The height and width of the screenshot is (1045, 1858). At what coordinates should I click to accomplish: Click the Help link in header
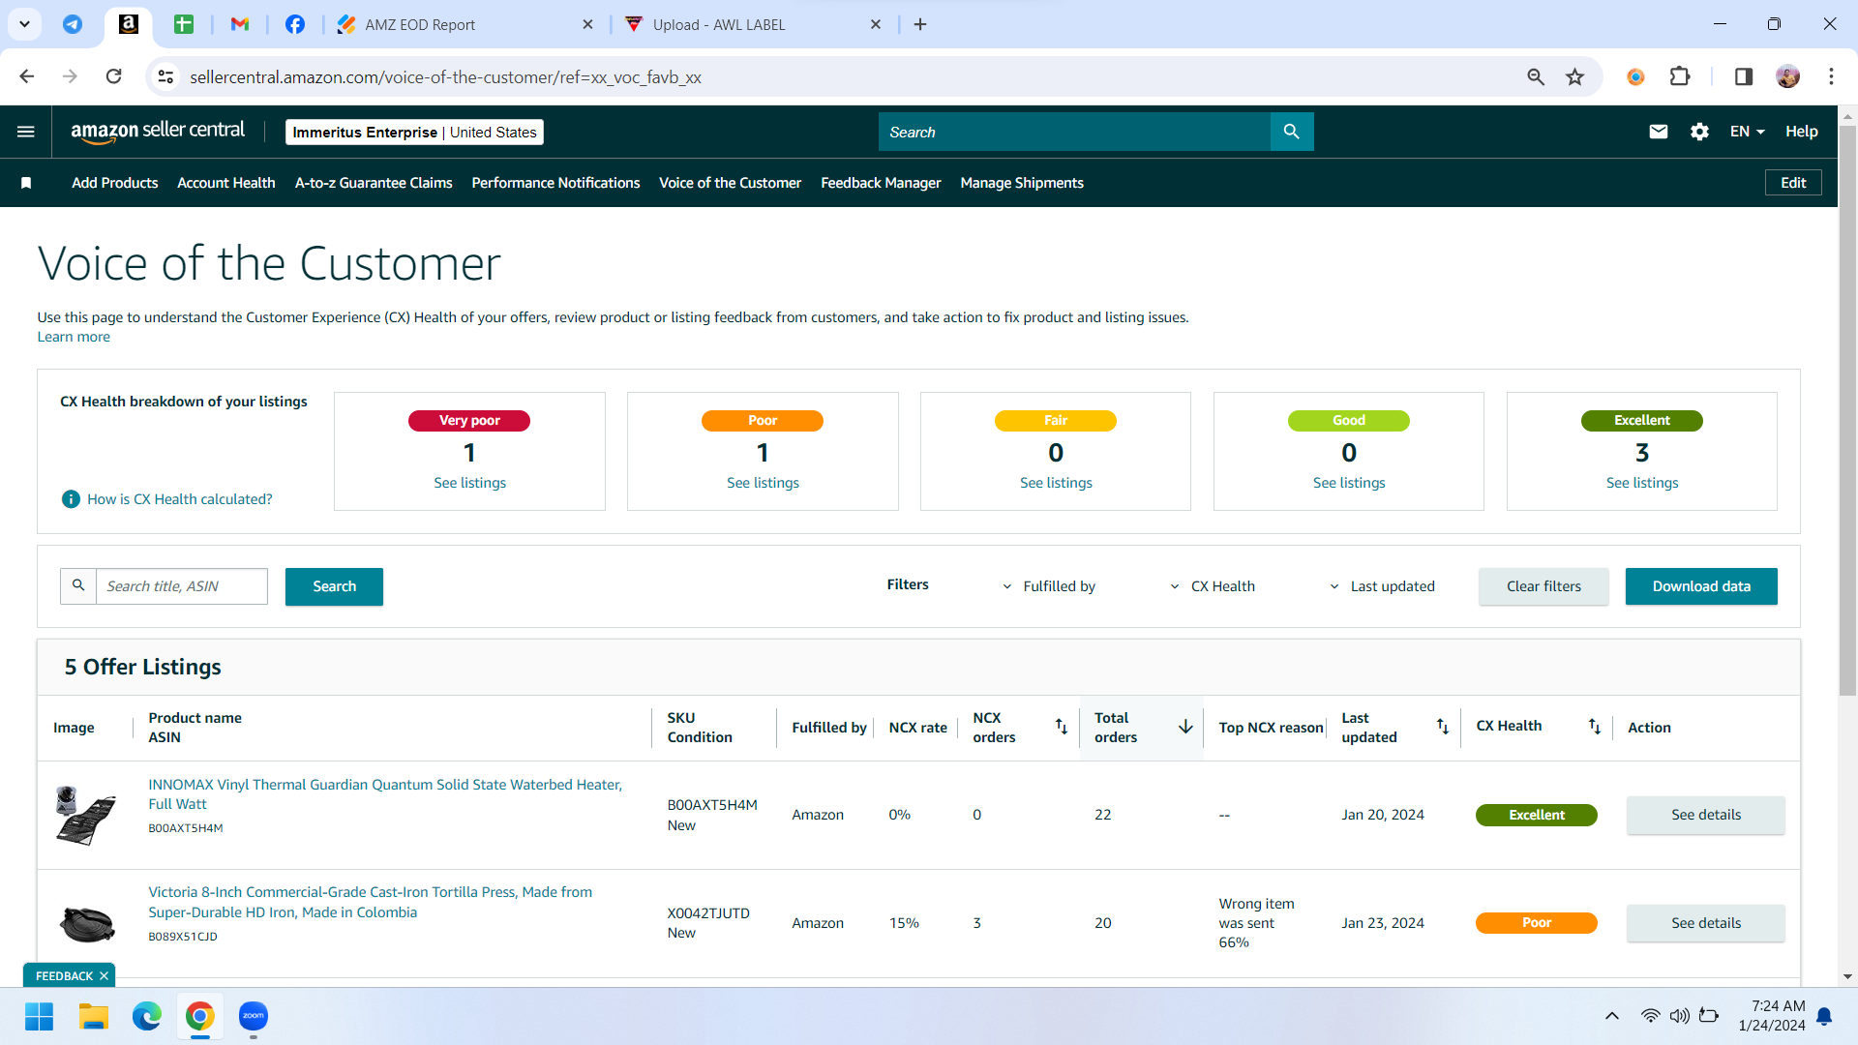1802,132
